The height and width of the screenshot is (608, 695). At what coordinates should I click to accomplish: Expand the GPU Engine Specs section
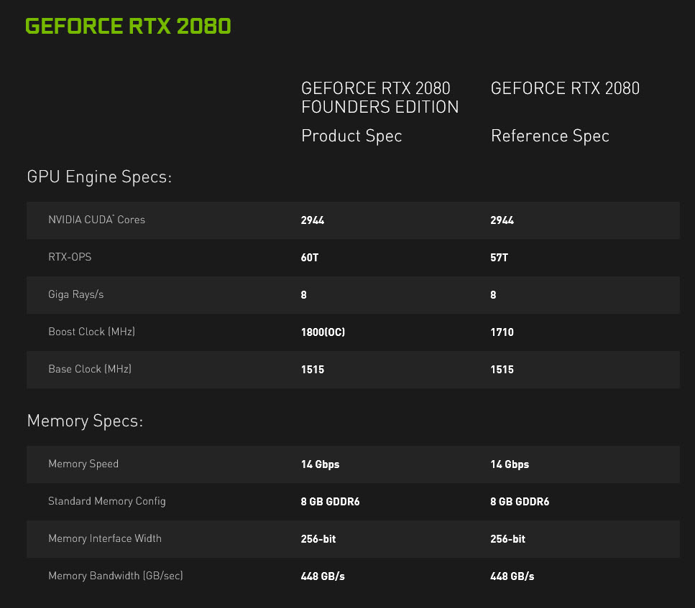99,177
